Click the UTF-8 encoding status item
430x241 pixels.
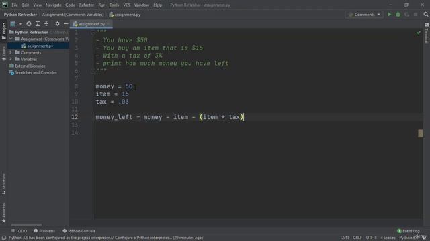tap(371, 238)
